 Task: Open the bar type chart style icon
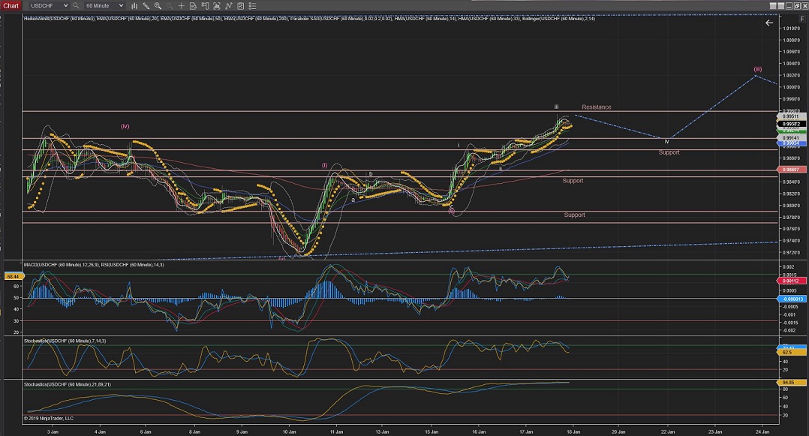pos(135,5)
